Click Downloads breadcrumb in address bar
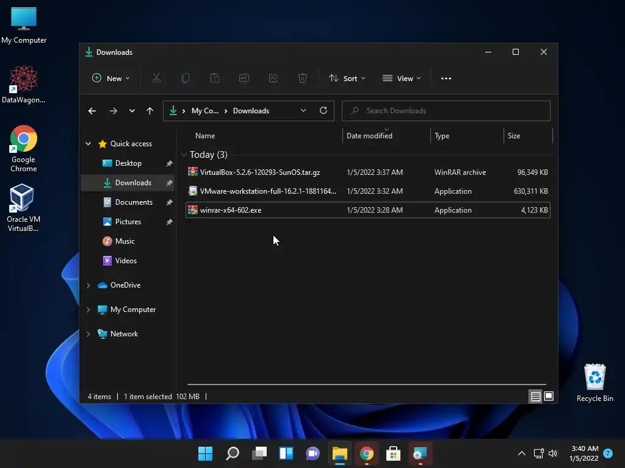The width and height of the screenshot is (625, 468). (251, 111)
